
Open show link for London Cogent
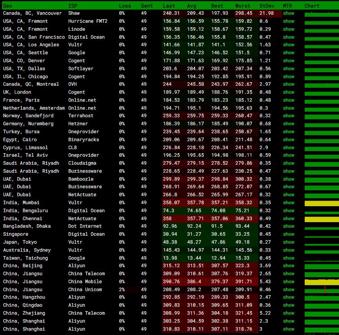click(288, 92)
